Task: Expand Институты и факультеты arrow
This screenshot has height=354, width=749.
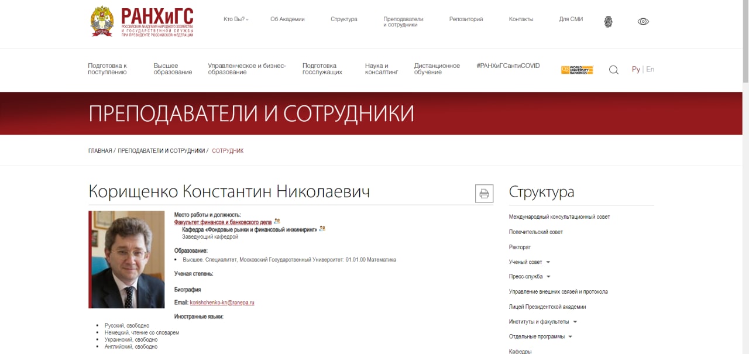Action: tap(575, 322)
